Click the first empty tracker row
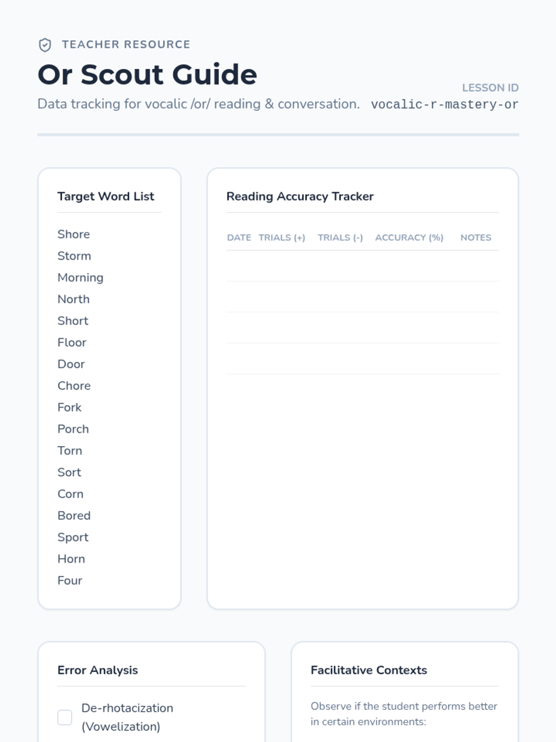 coord(362,266)
